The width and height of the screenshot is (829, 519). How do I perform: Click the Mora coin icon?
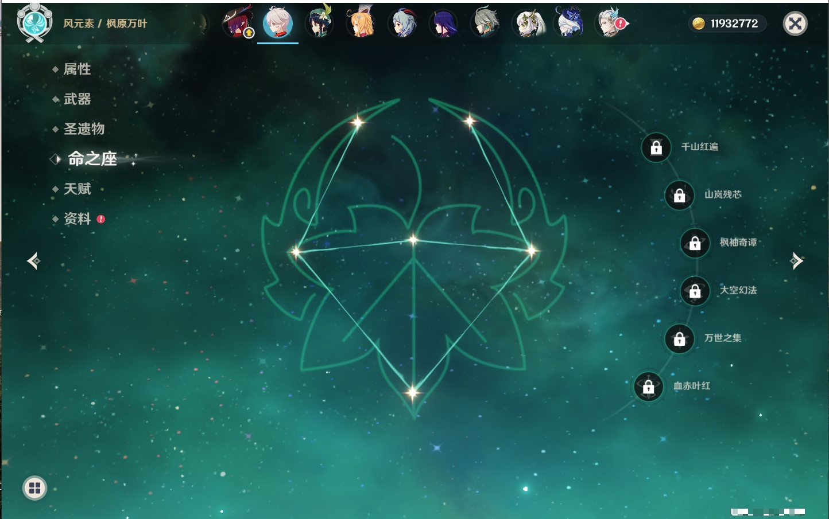tap(698, 24)
